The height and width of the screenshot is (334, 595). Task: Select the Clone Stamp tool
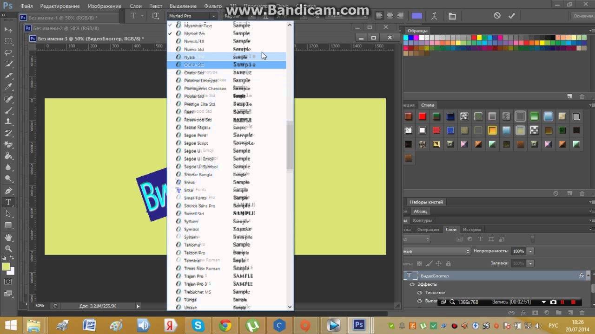point(8,122)
